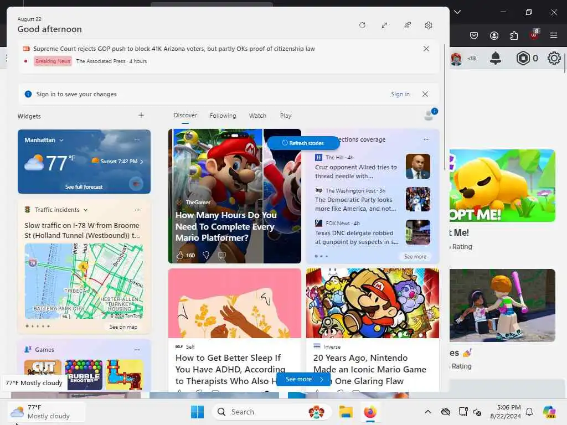Expand Firefox tab list dropdown chevron

[457, 12]
